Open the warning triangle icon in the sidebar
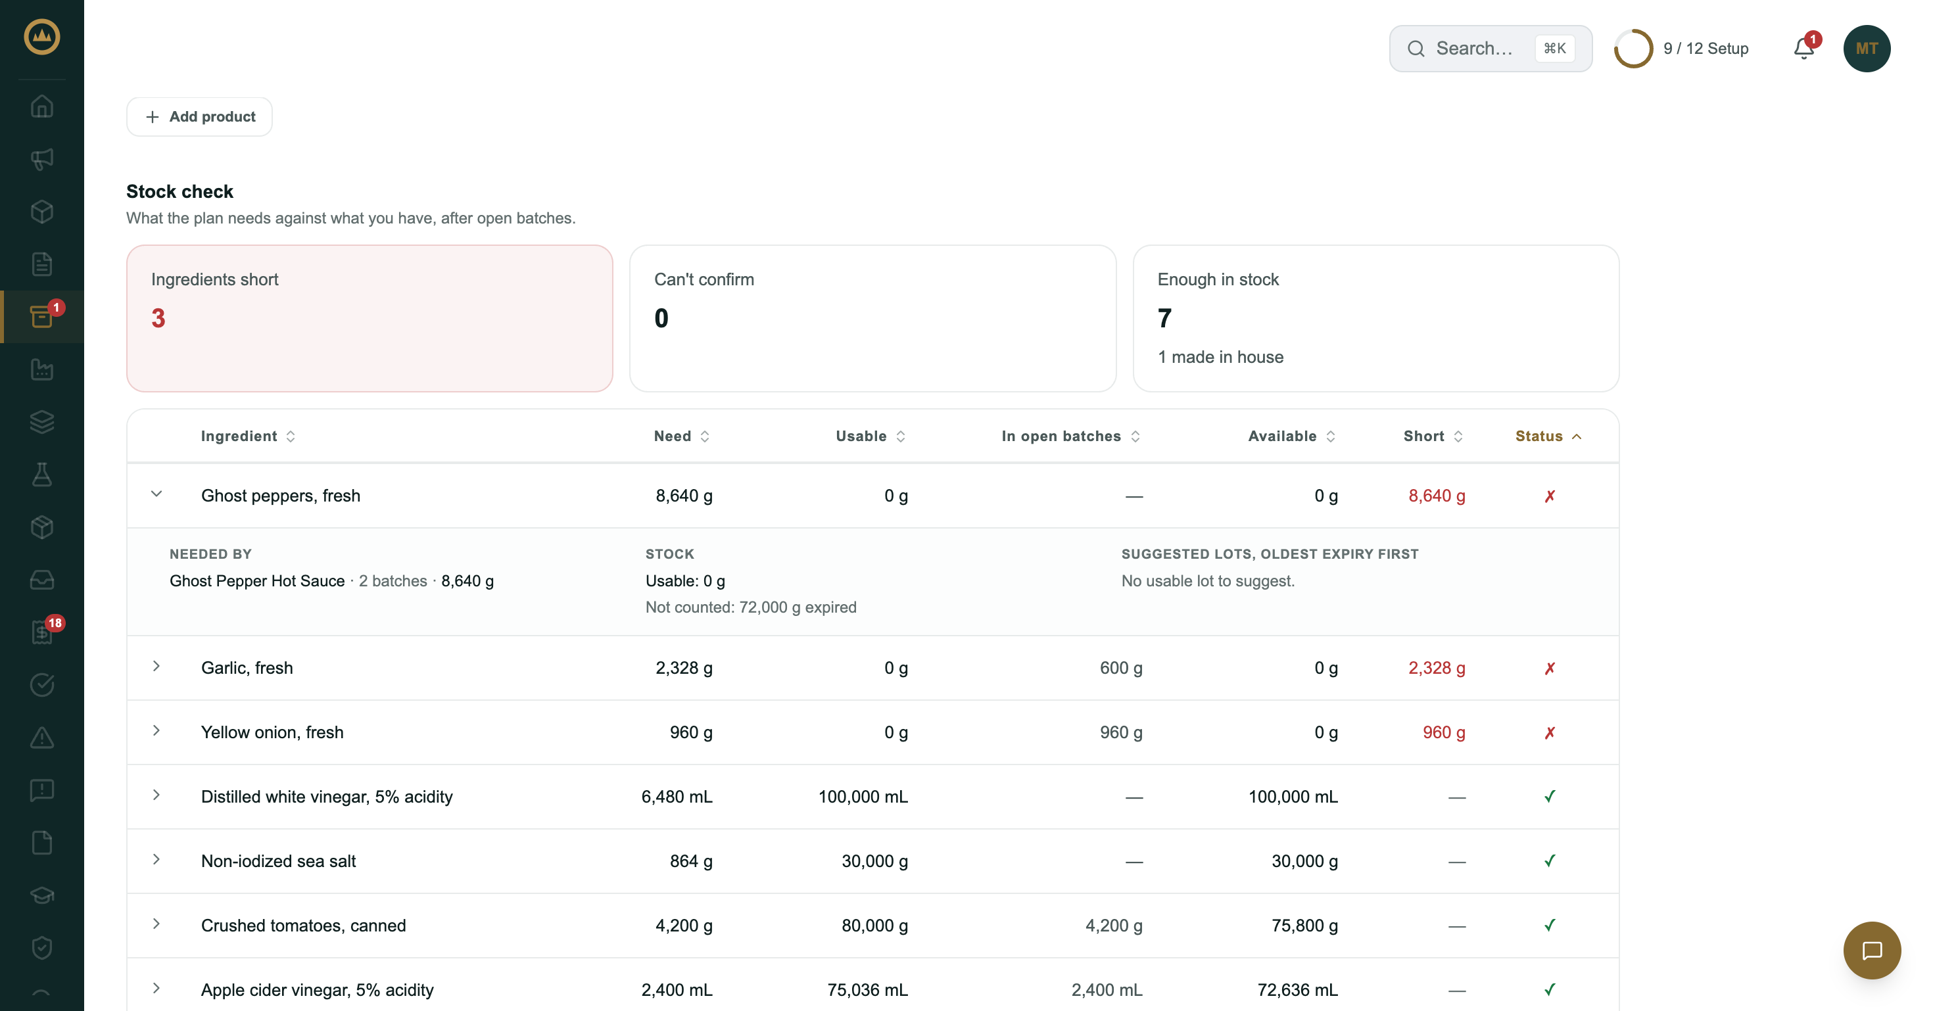Image resolution: width=1933 pixels, height=1011 pixels. point(42,738)
